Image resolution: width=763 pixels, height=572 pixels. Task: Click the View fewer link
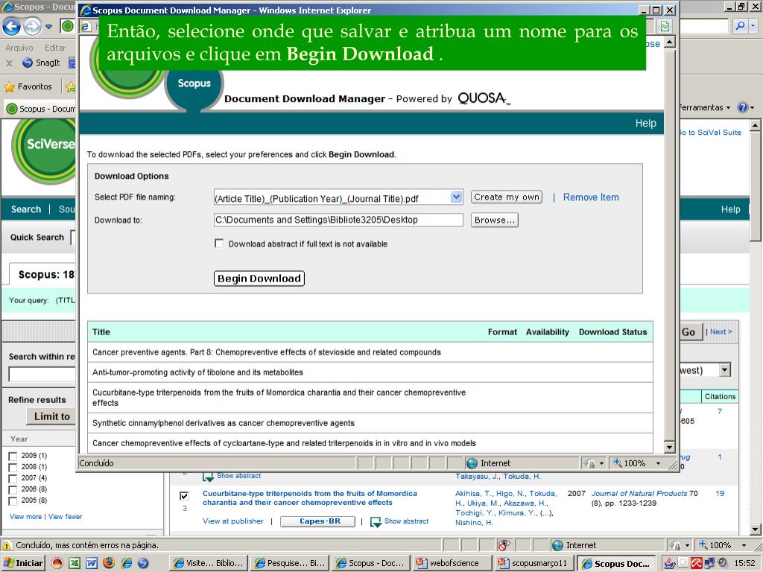66,517
